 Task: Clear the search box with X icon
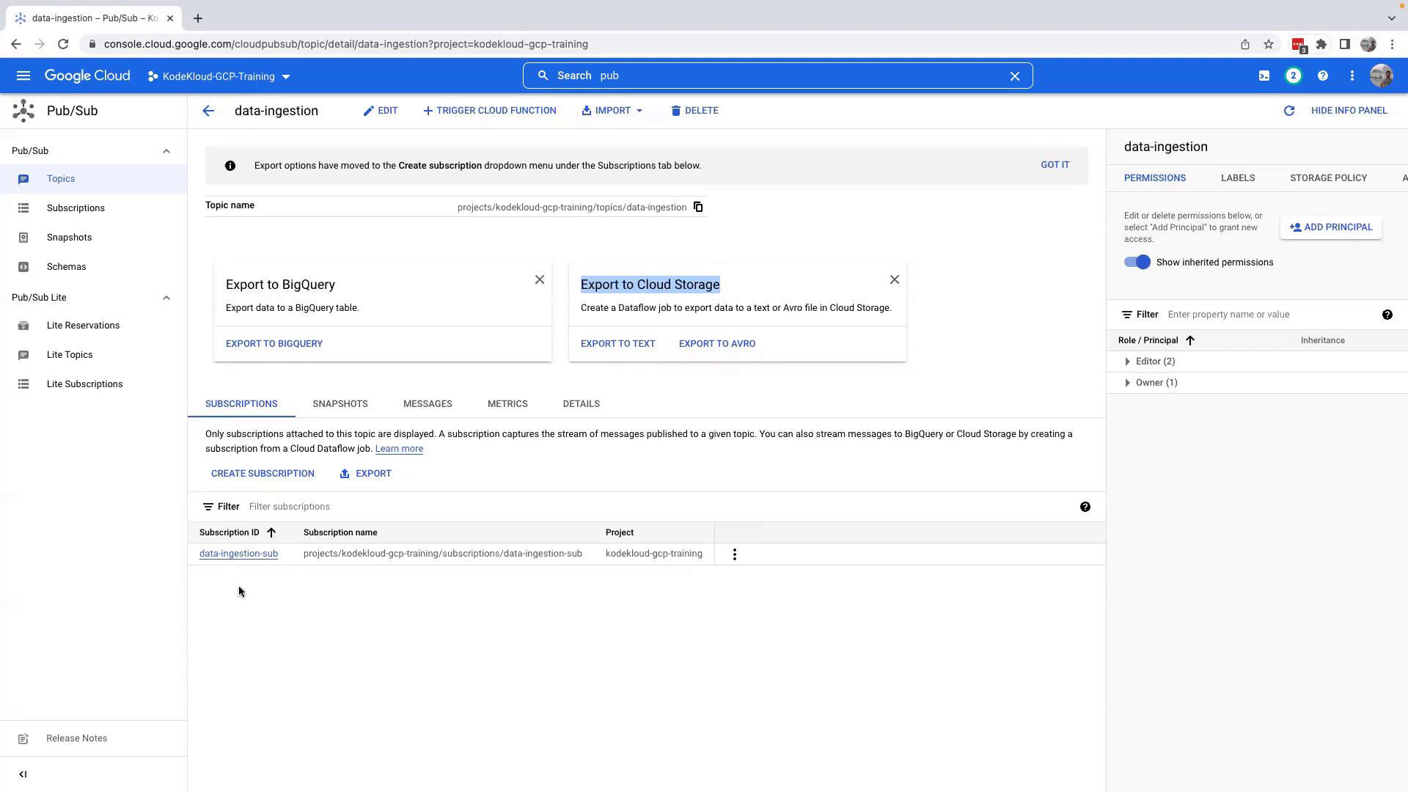point(1015,76)
